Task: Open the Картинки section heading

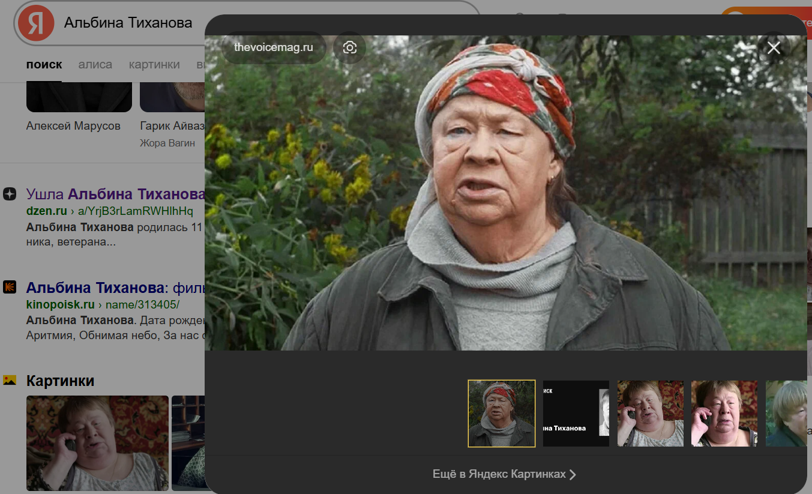Action: (60, 381)
